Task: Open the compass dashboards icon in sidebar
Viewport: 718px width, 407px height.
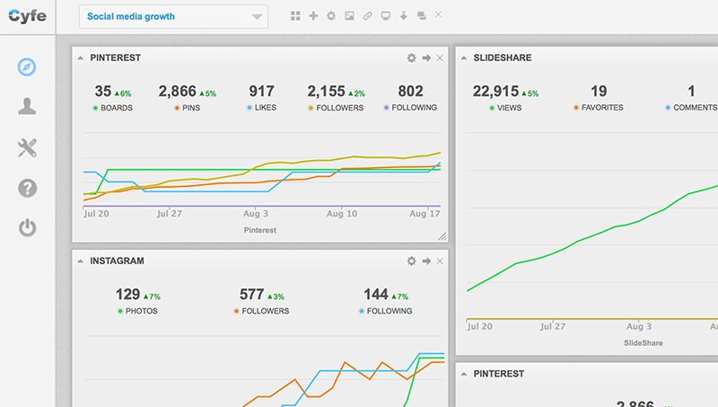Action: [27, 66]
